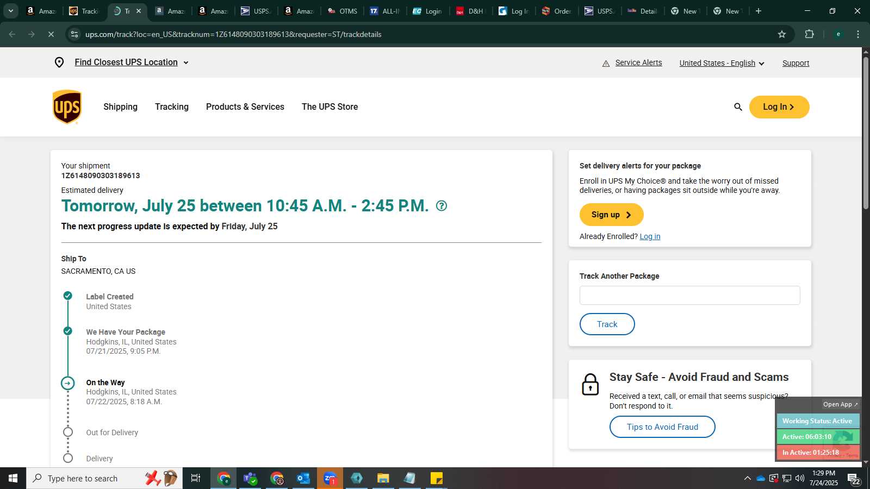Open the Products & Services menu
Image resolution: width=870 pixels, height=489 pixels.
pyautogui.click(x=245, y=107)
